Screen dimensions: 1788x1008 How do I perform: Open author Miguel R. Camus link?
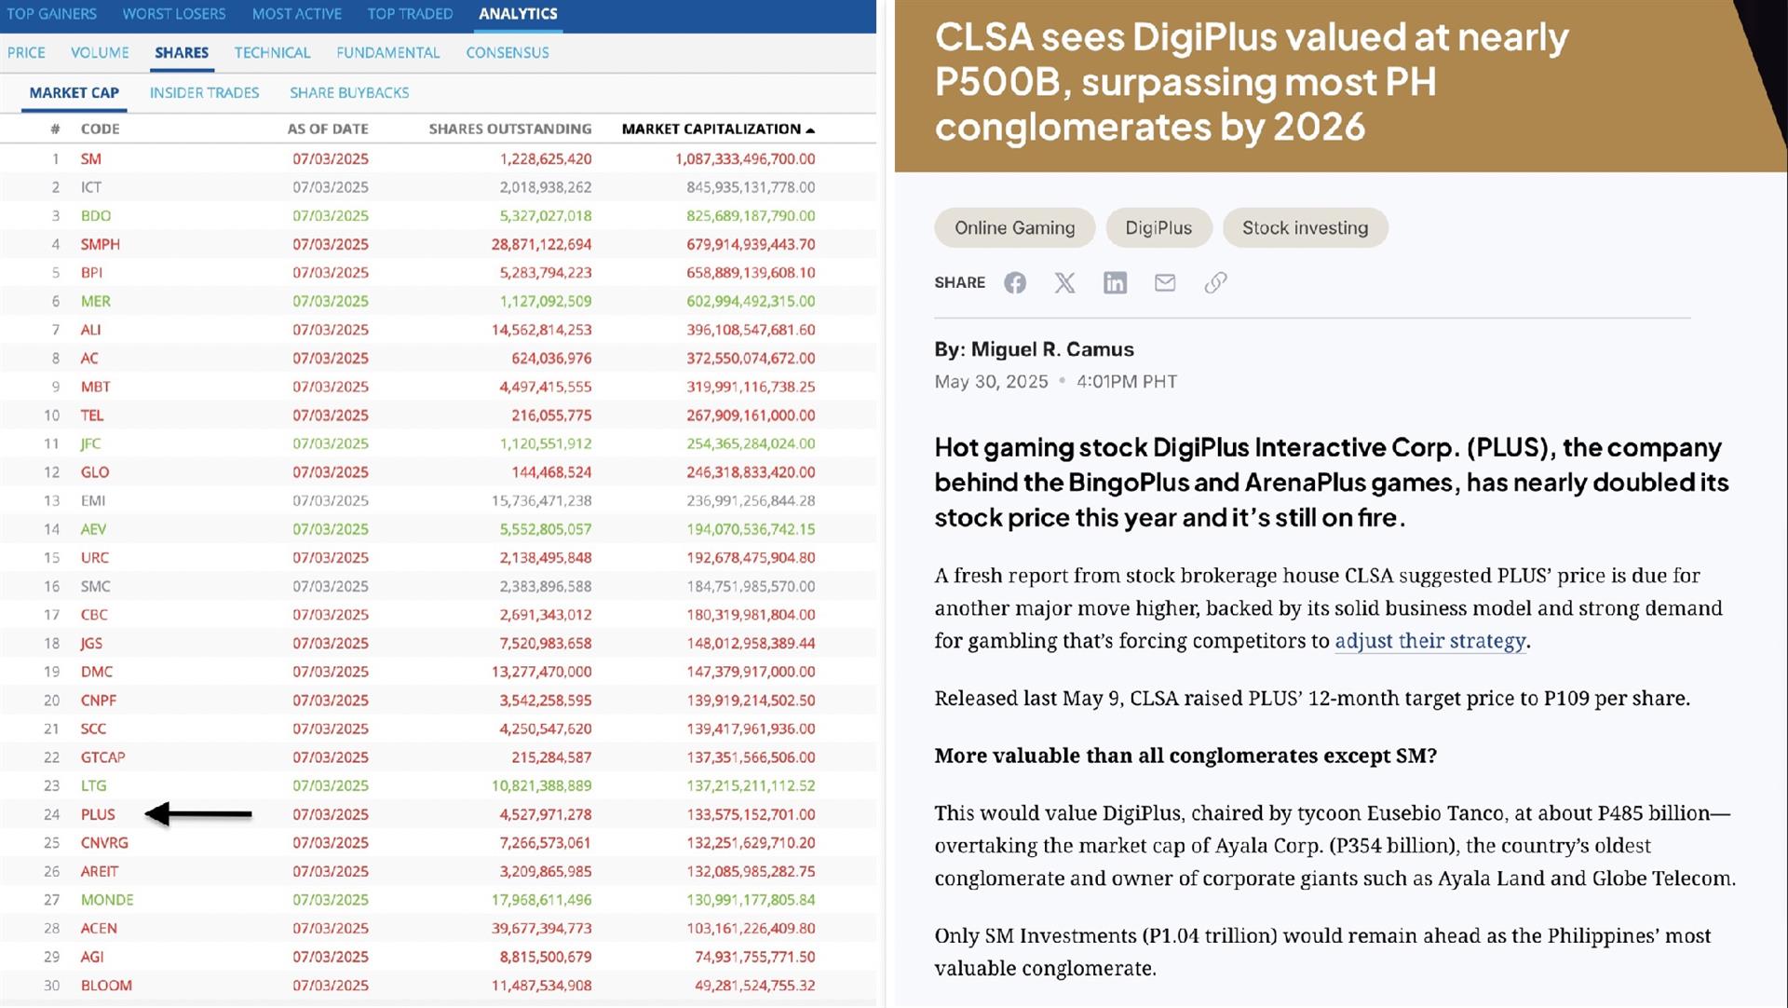(x=1052, y=349)
